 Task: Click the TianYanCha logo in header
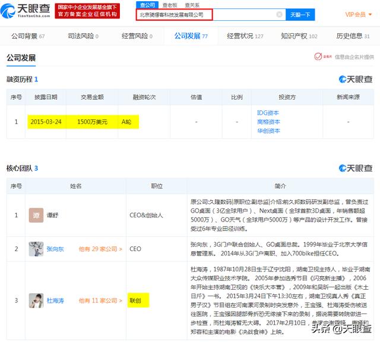point(25,11)
